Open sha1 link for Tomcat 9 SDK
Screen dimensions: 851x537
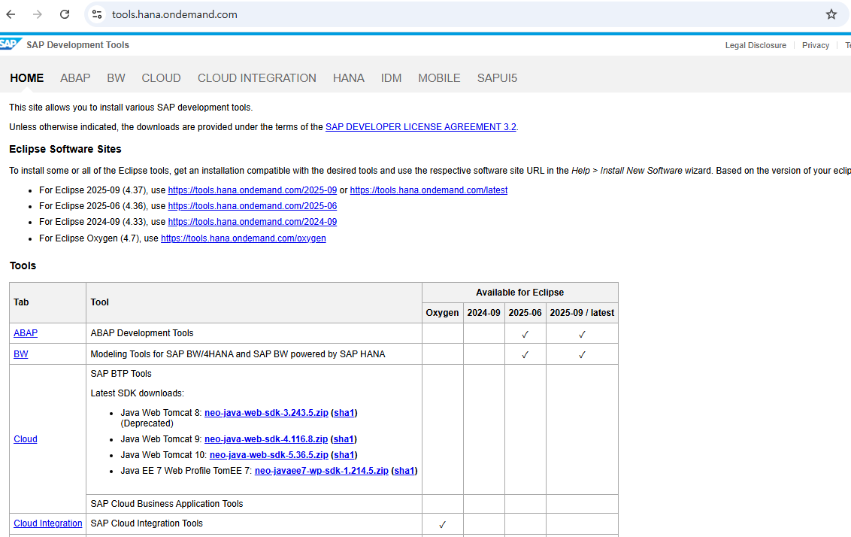pyautogui.click(x=344, y=438)
